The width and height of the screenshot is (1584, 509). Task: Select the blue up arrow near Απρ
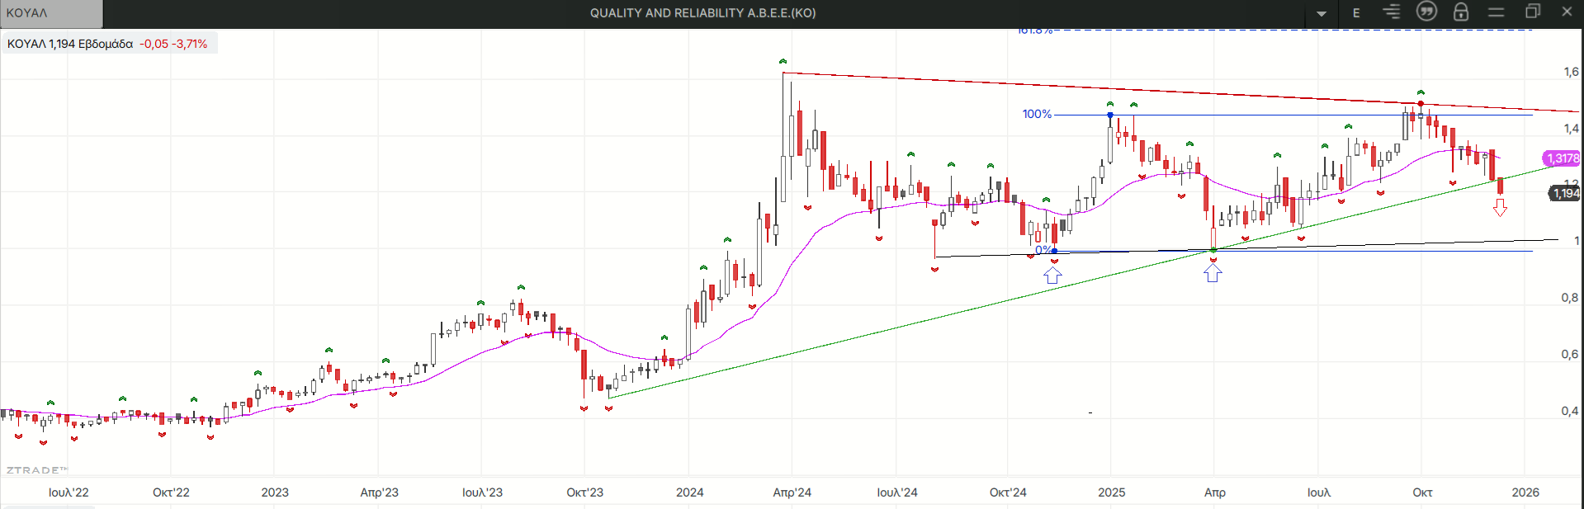coord(1213,274)
